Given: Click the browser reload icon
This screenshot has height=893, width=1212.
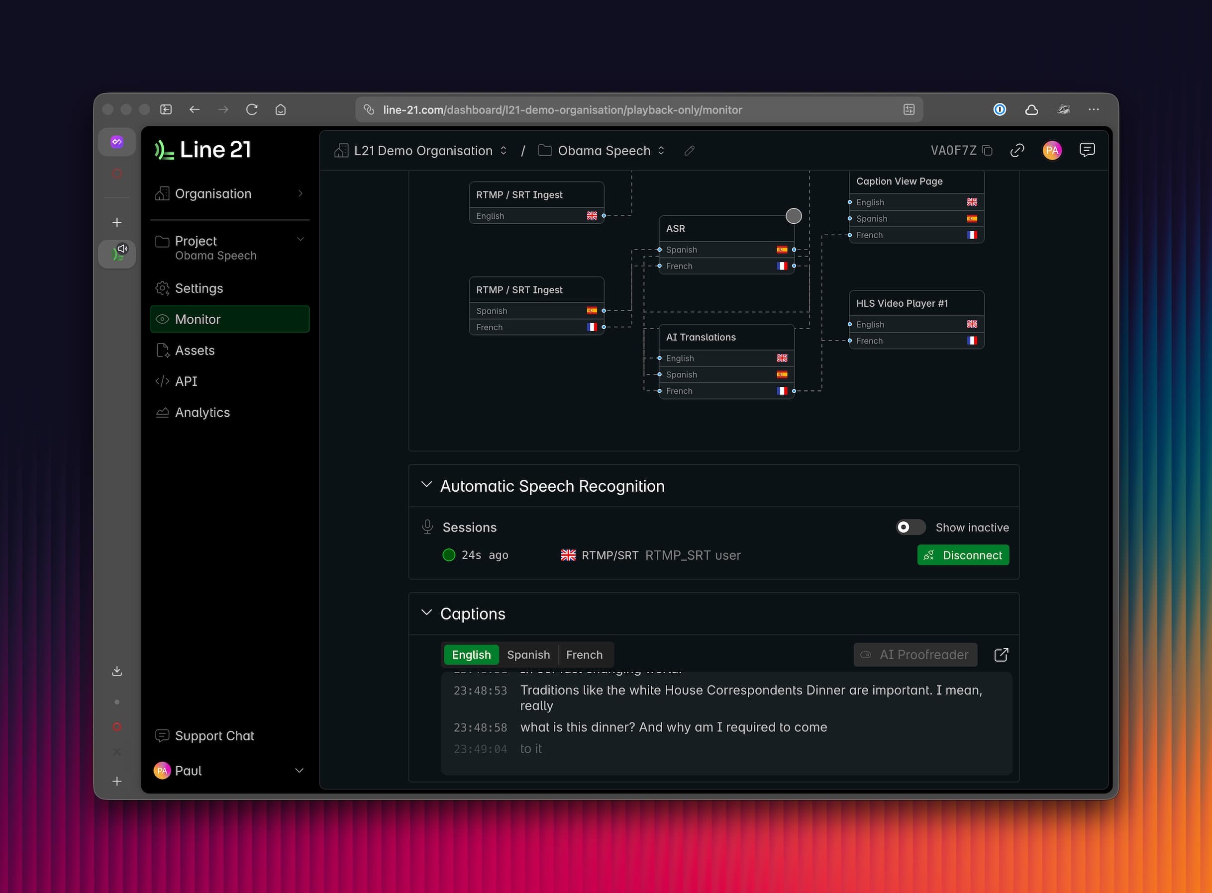Looking at the screenshot, I should (x=251, y=110).
